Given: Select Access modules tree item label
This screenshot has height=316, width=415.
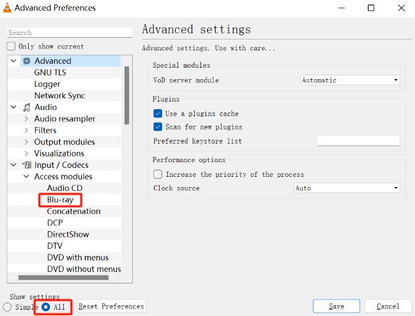Looking at the screenshot, I should pos(63,177).
